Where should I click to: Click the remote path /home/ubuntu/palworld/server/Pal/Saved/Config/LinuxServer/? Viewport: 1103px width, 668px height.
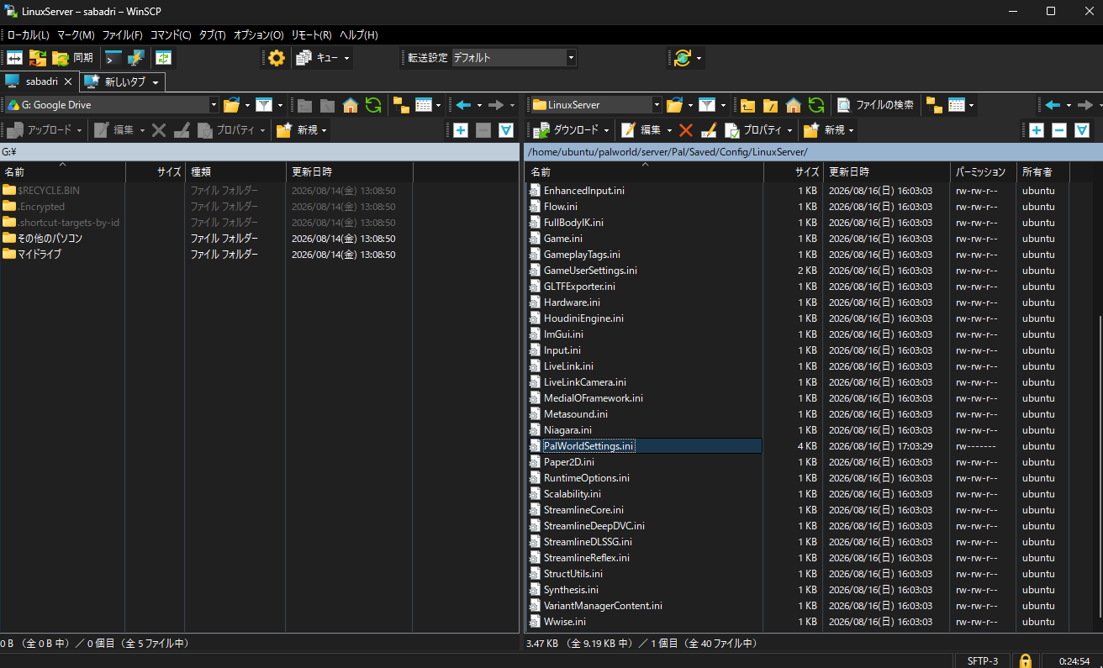[667, 152]
